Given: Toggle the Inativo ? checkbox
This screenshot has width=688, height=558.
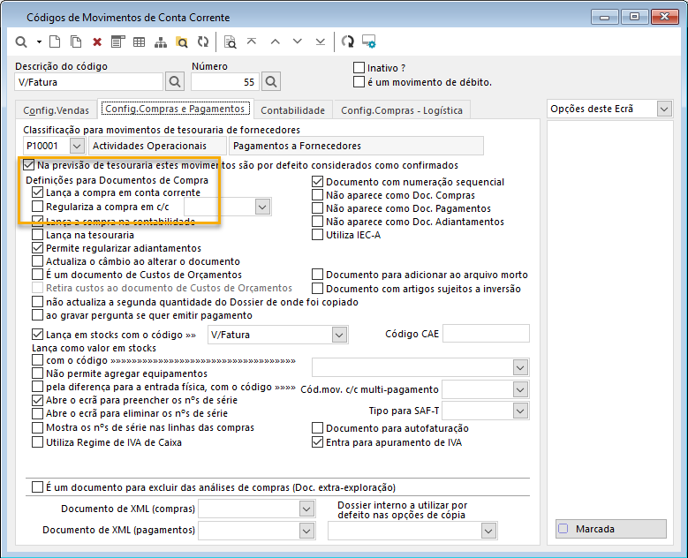Looking at the screenshot, I should click(359, 68).
